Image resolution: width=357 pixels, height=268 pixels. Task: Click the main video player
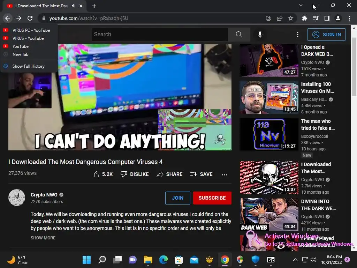coord(120,97)
